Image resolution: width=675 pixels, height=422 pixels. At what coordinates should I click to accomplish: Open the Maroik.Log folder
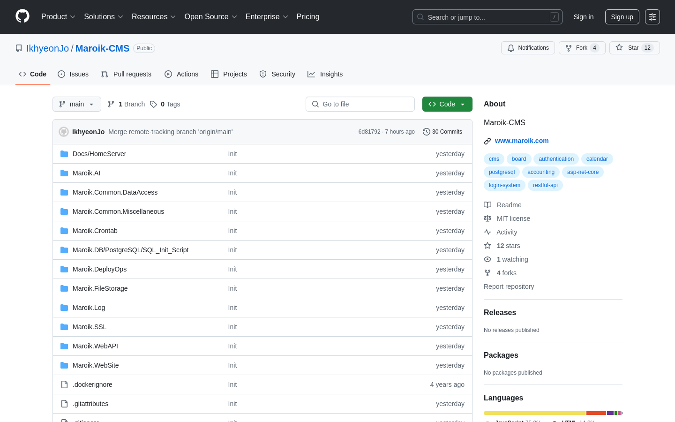pyautogui.click(x=89, y=308)
